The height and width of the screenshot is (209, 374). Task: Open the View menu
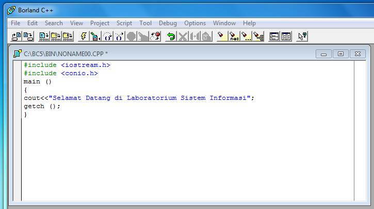coord(76,23)
